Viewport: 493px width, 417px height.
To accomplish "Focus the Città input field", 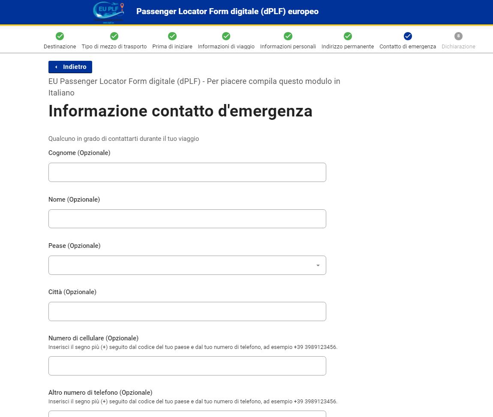I will [187, 312].
